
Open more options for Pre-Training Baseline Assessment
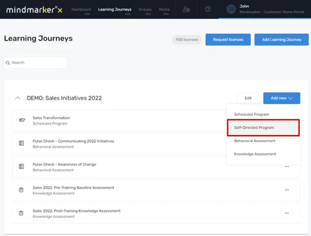coord(287,190)
